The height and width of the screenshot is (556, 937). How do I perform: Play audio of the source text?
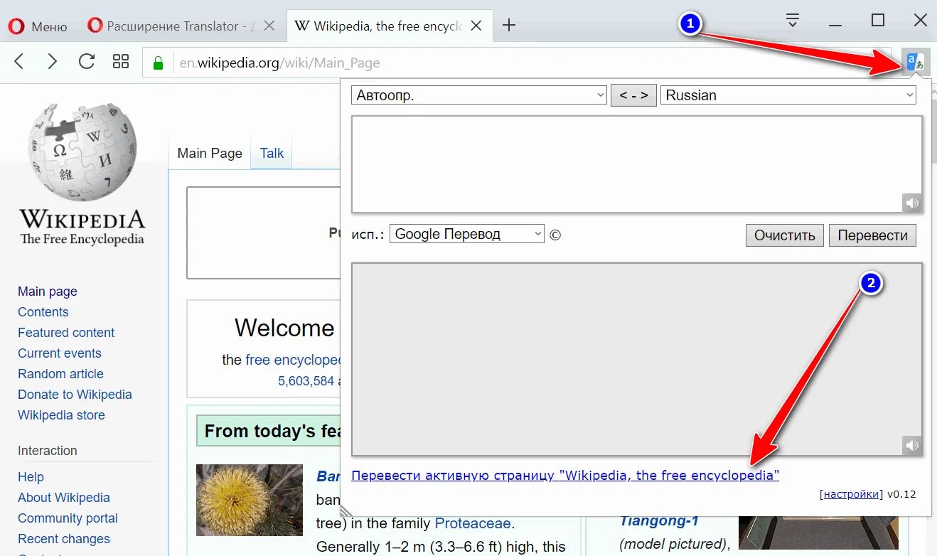coord(912,203)
